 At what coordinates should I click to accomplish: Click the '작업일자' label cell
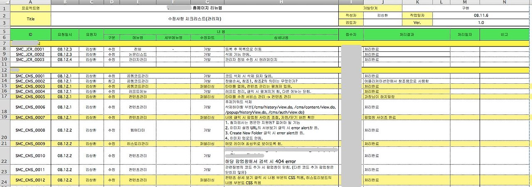pyautogui.click(x=418, y=15)
